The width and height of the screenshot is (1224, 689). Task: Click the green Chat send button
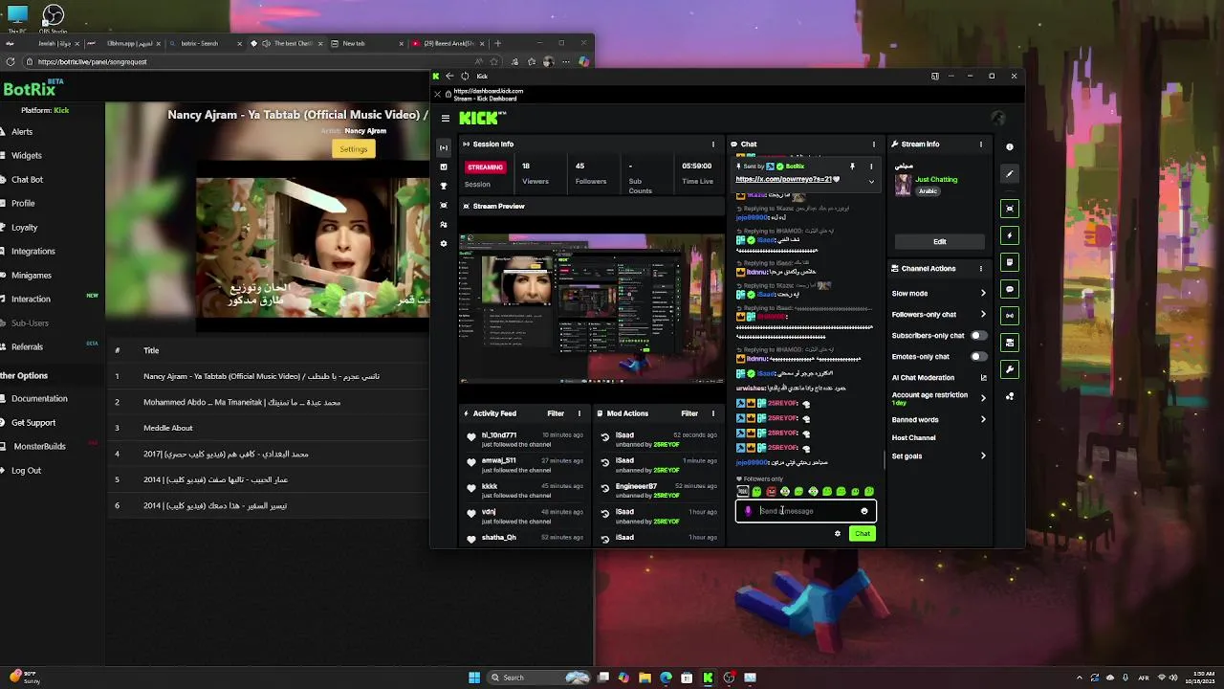pyautogui.click(x=863, y=534)
